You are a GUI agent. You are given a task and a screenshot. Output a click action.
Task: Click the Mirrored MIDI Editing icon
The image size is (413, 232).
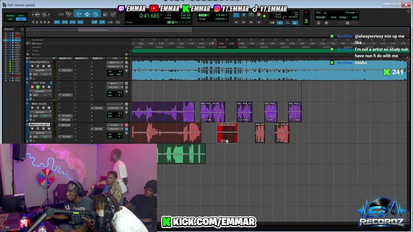[110, 22]
